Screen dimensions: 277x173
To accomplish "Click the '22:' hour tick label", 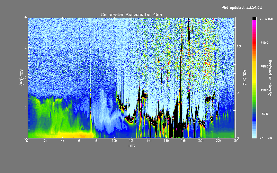I will (218, 141).
